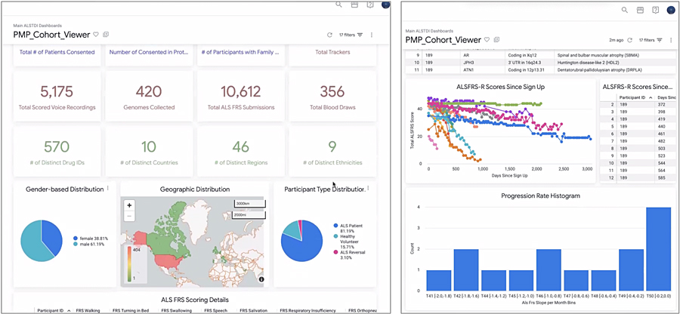Open Total ALS FRS Submissions value 10,612
The width and height of the screenshot is (680, 314).
click(241, 92)
